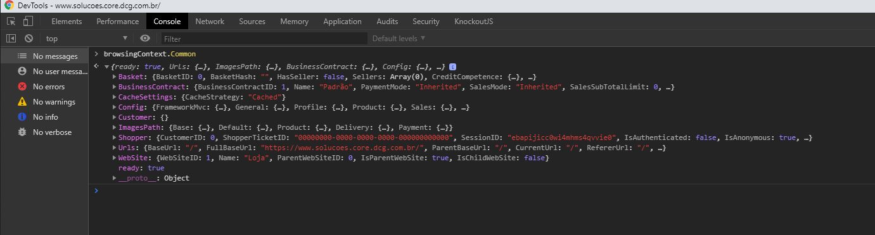The width and height of the screenshot is (875, 235).
Task: Select the blue info icon in sidebar
Action: (22, 117)
